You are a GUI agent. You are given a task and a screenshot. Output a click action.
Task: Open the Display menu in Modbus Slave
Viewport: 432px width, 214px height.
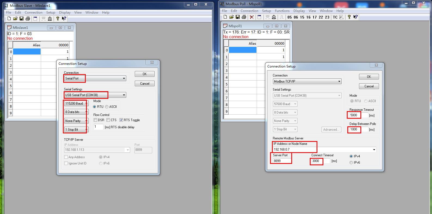(x=65, y=13)
